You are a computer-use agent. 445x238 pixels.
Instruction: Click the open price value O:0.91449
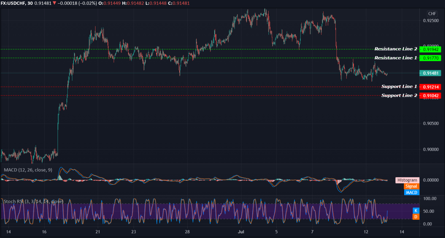(109, 3)
